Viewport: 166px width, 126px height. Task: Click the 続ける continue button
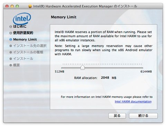(143, 116)
